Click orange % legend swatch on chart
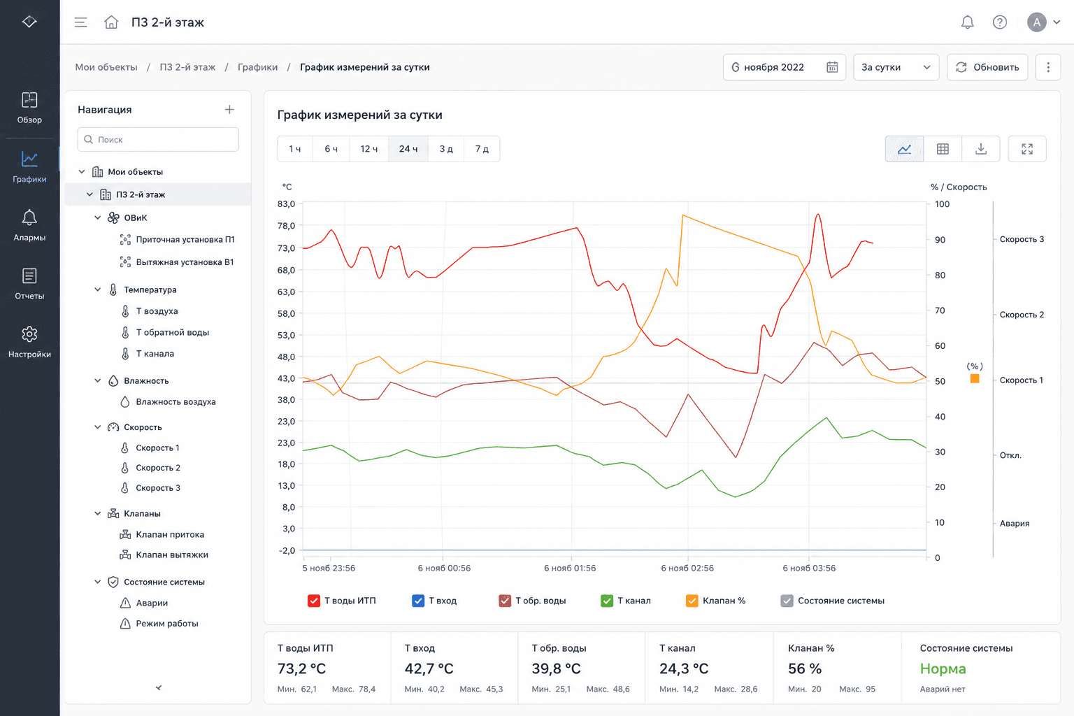 coord(975,379)
